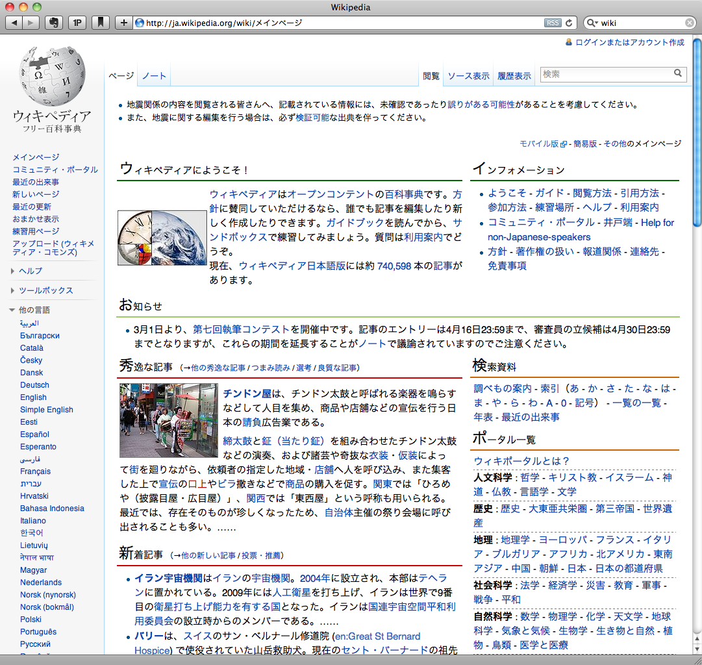Switch to Simple English language link

47,410
